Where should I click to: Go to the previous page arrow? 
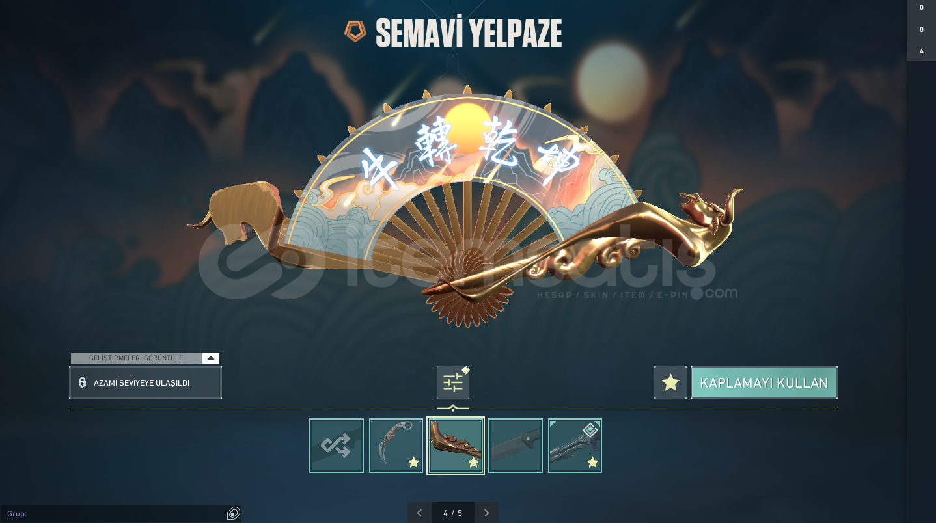pyautogui.click(x=419, y=513)
